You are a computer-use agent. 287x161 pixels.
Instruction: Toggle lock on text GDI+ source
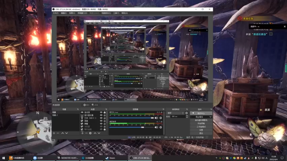(x=104, y=118)
